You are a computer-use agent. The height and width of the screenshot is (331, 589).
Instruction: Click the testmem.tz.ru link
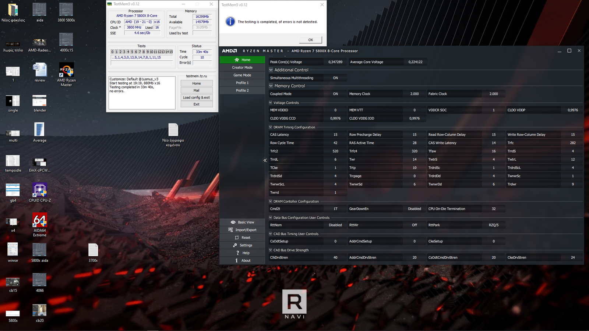(x=197, y=76)
